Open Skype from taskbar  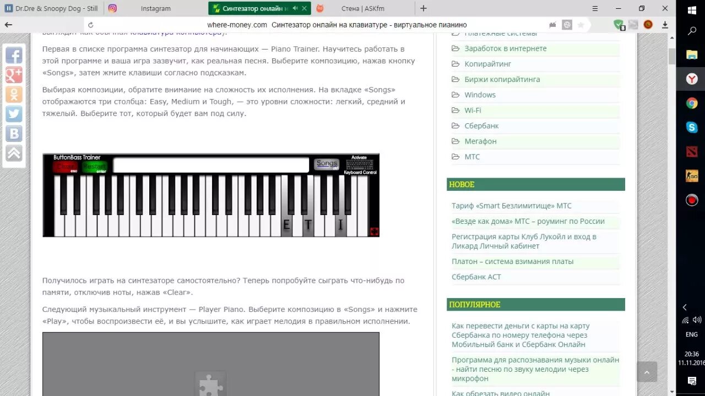click(692, 128)
